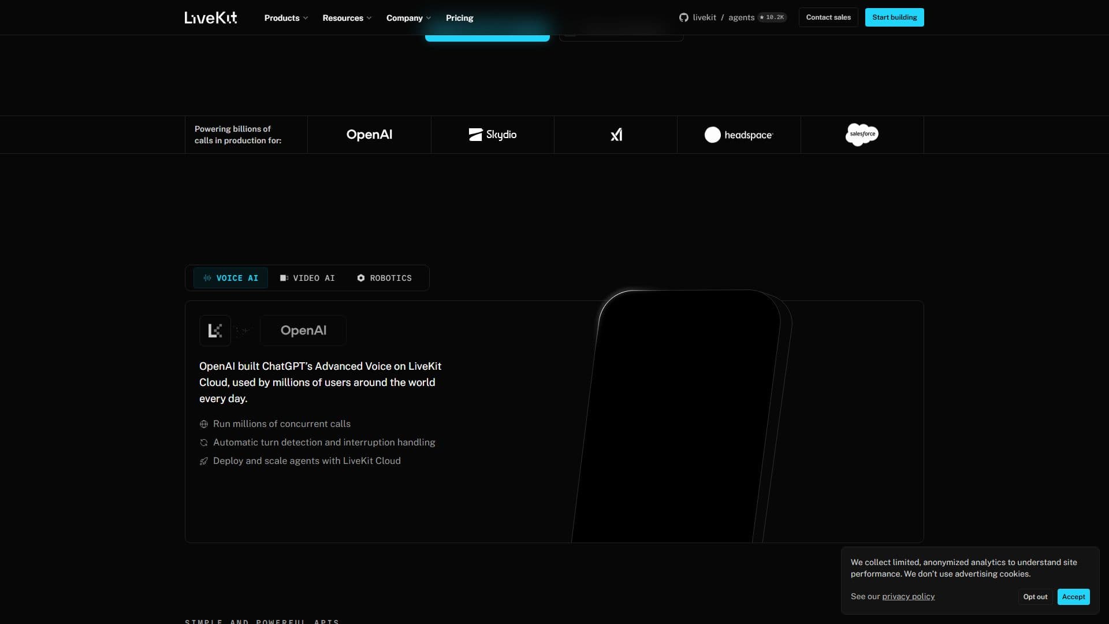Open the Products dropdown menu
Screen dimensions: 1109x624
point(286,18)
